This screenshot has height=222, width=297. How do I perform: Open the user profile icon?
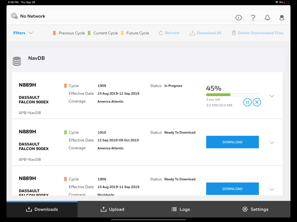point(282,17)
